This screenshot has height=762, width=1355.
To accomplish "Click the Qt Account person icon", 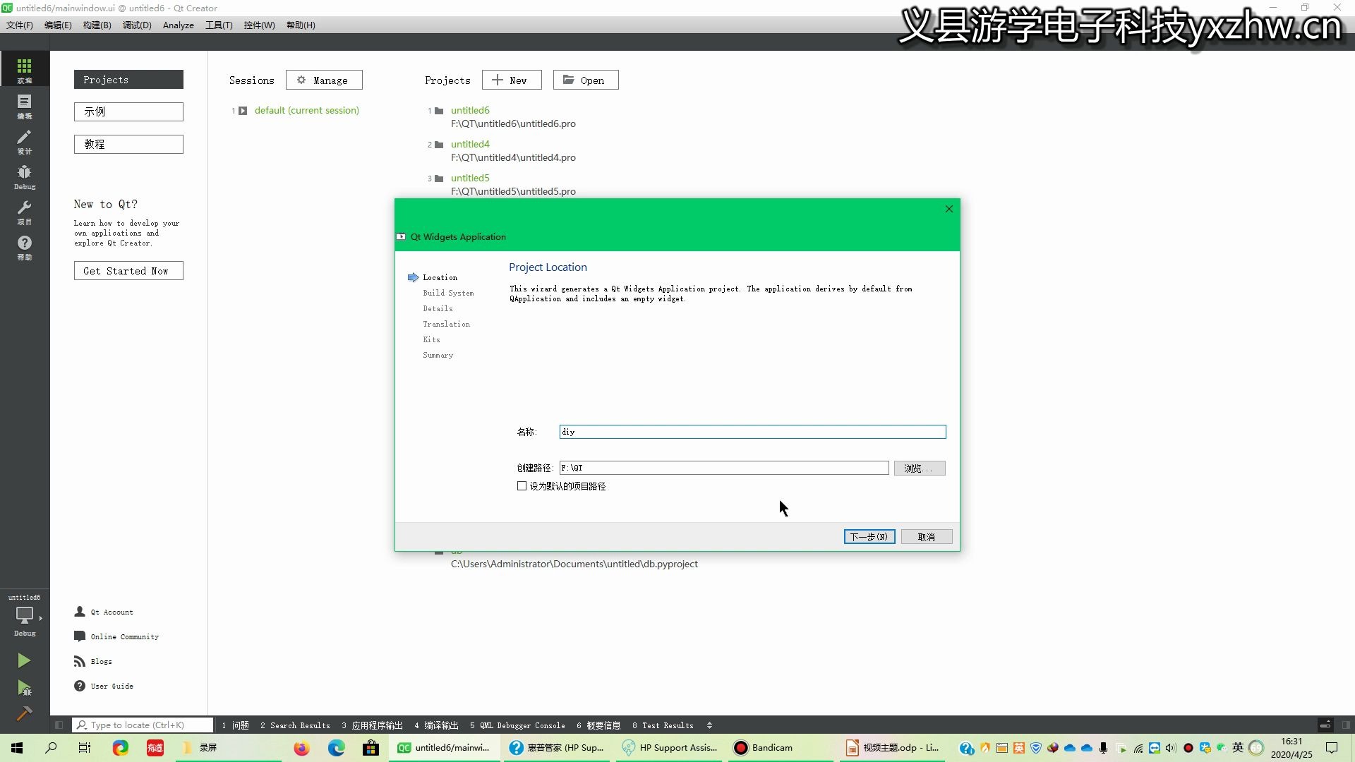I will point(80,612).
